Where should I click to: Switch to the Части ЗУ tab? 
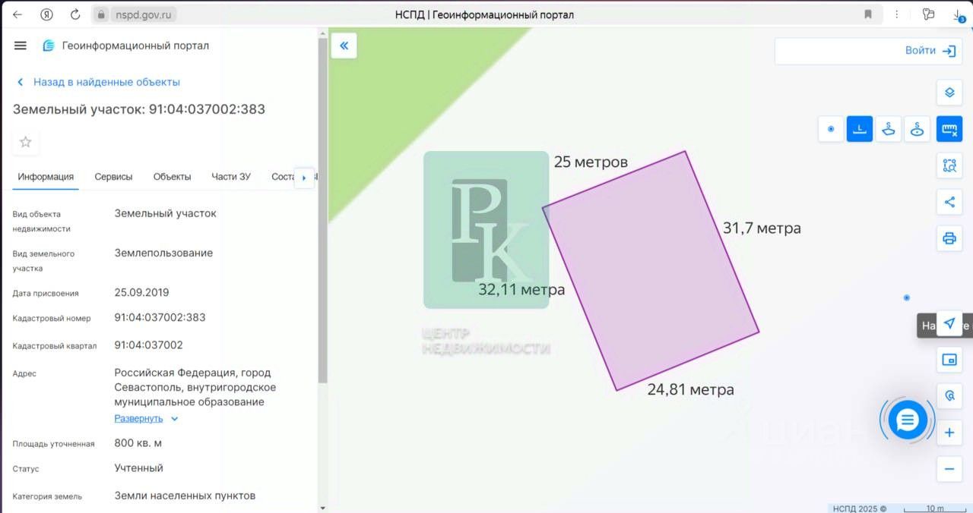[x=231, y=177]
